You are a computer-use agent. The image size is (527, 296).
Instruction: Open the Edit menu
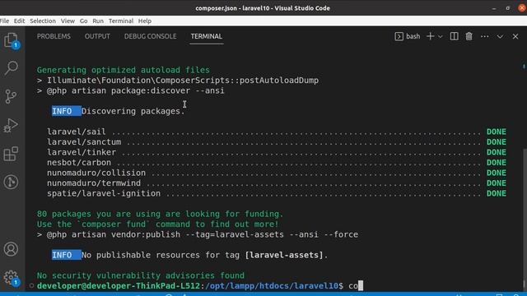tap(19, 21)
